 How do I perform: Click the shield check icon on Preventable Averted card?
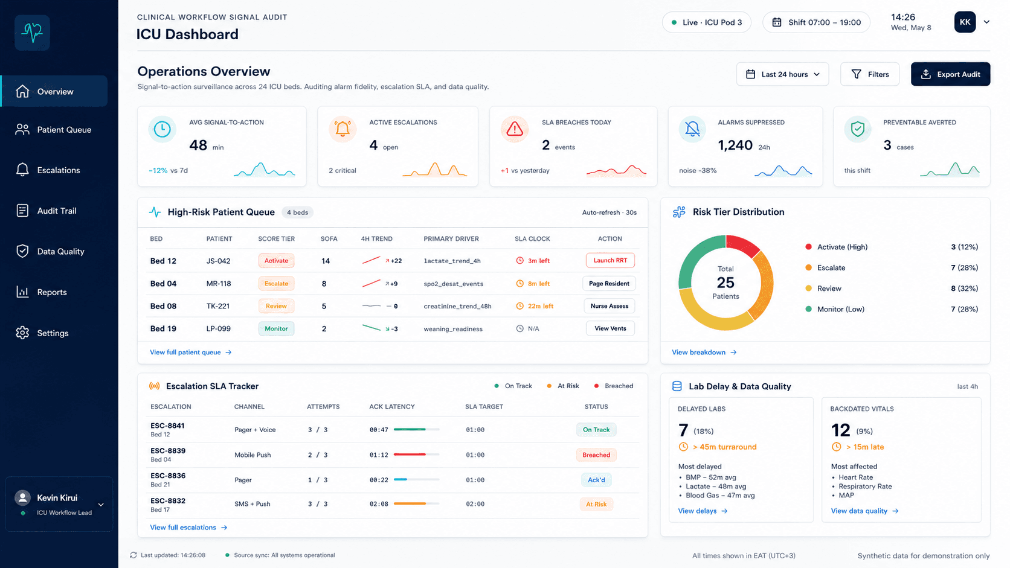click(x=858, y=129)
